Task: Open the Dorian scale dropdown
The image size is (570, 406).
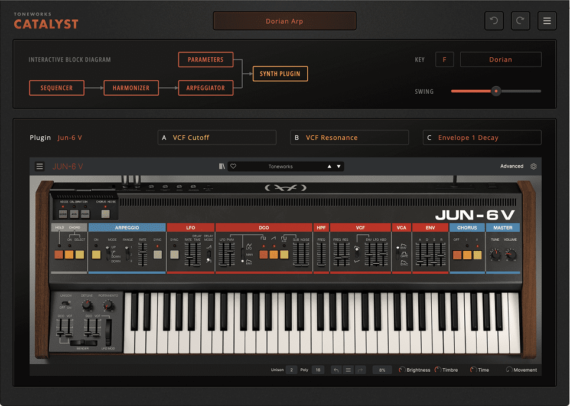Action: pos(500,60)
